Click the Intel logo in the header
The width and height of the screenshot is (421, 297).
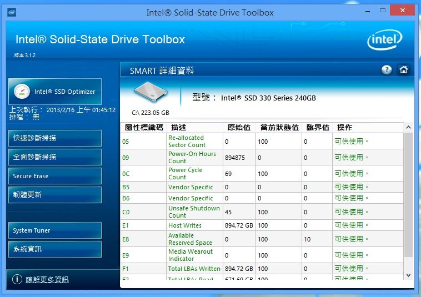tap(384, 40)
